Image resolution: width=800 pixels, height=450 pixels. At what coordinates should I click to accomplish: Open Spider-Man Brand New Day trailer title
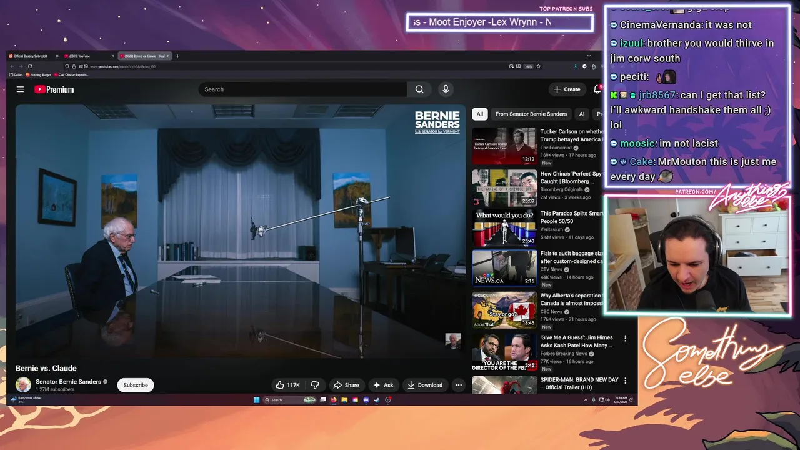click(579, 383)
